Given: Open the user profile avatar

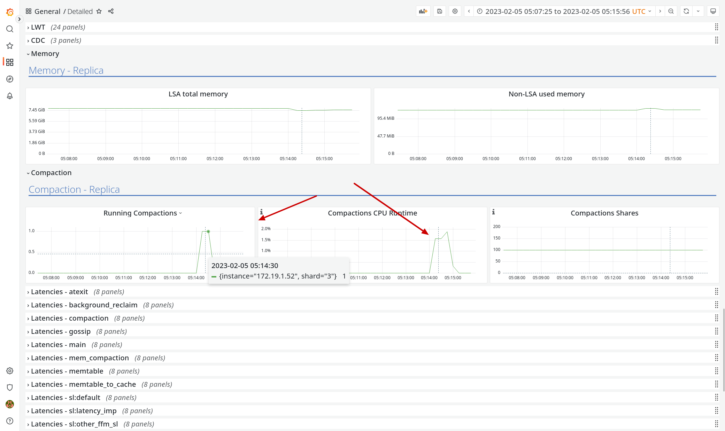Looking at the screenshot, I should tap(10, 404).
